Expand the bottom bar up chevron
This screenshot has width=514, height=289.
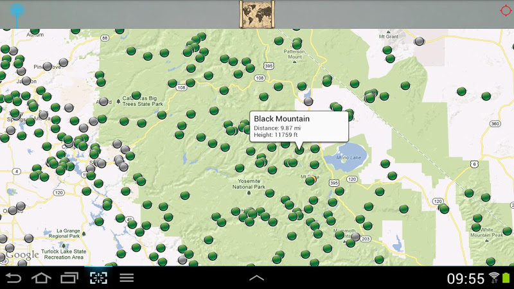(256, 278)
